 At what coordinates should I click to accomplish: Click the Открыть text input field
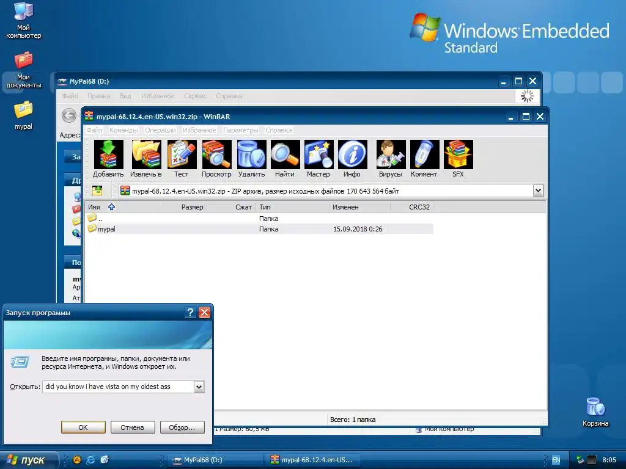pyautogui.click(x=118, y=387)
